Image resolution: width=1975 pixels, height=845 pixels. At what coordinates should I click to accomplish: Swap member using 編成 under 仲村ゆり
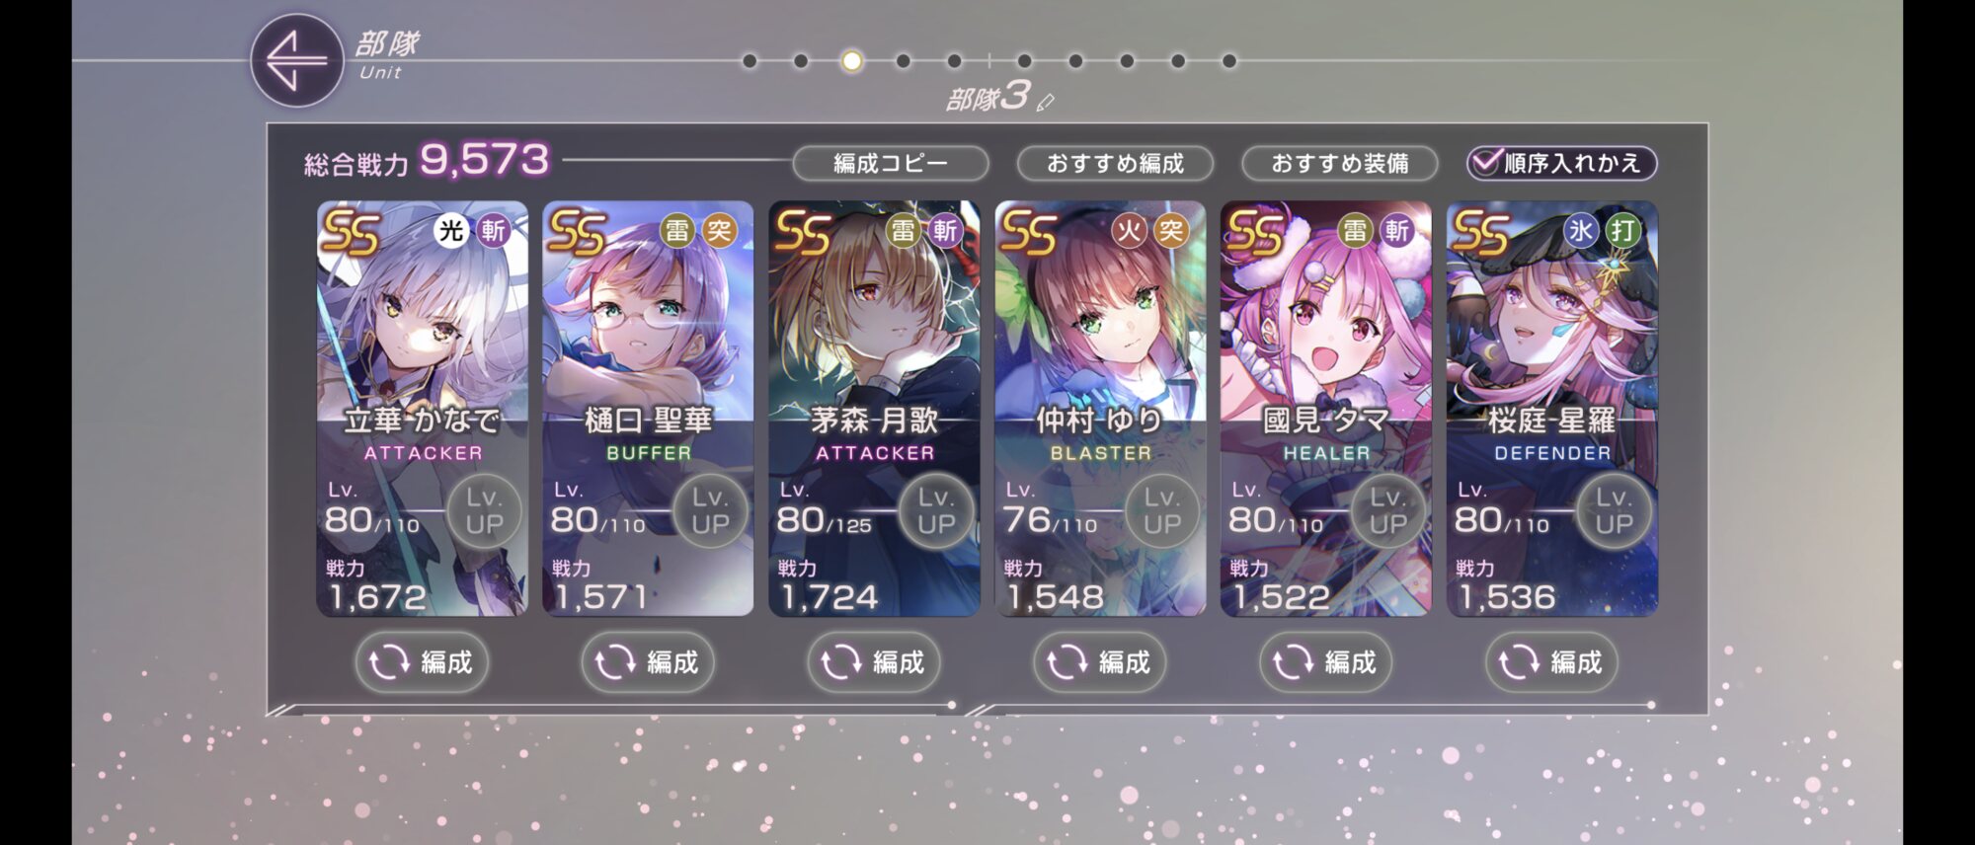pos(1100,661)
